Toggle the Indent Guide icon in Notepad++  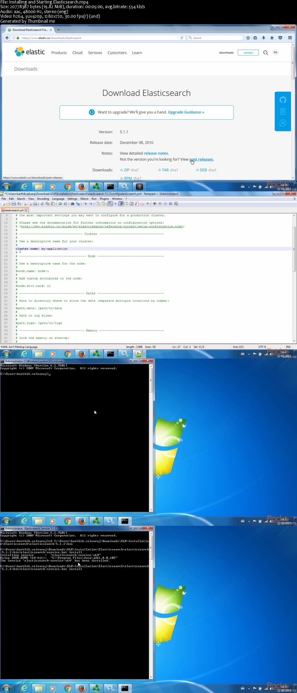(x=121, y=204)
